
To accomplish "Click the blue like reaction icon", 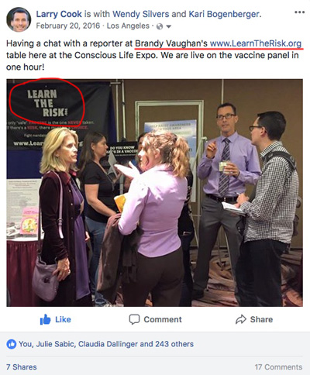I will pyautogui.click(x=11, y=344).
